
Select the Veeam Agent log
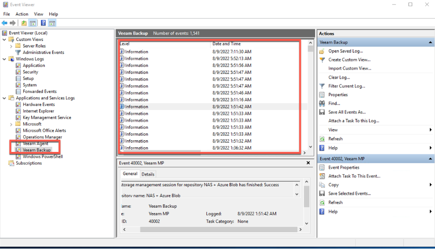(x=35, y=144)
